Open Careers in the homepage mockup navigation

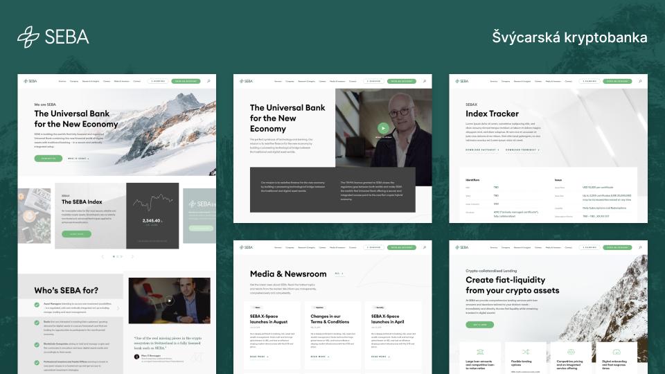[x=107, y=81]
